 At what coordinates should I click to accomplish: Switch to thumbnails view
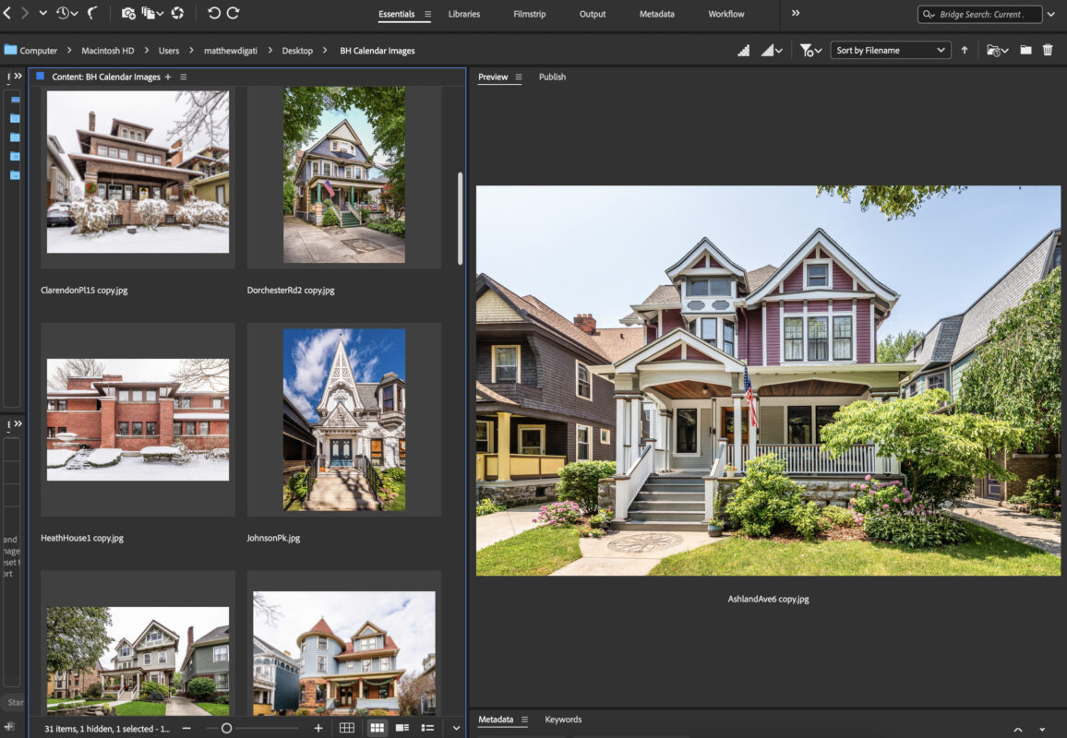coord(377,728)
